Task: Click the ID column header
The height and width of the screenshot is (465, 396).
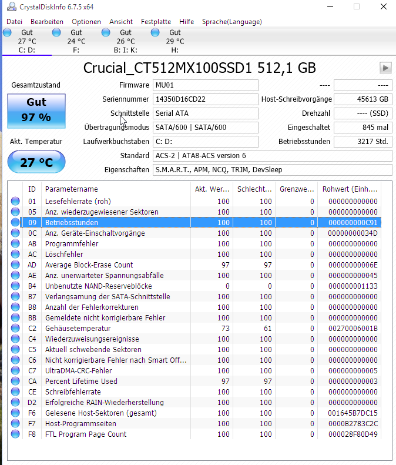Action: 32,189
